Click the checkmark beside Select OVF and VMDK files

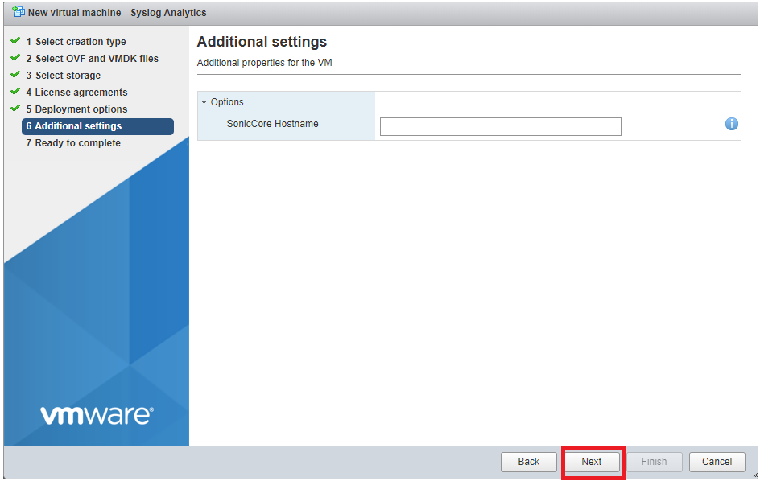[14, 58]
